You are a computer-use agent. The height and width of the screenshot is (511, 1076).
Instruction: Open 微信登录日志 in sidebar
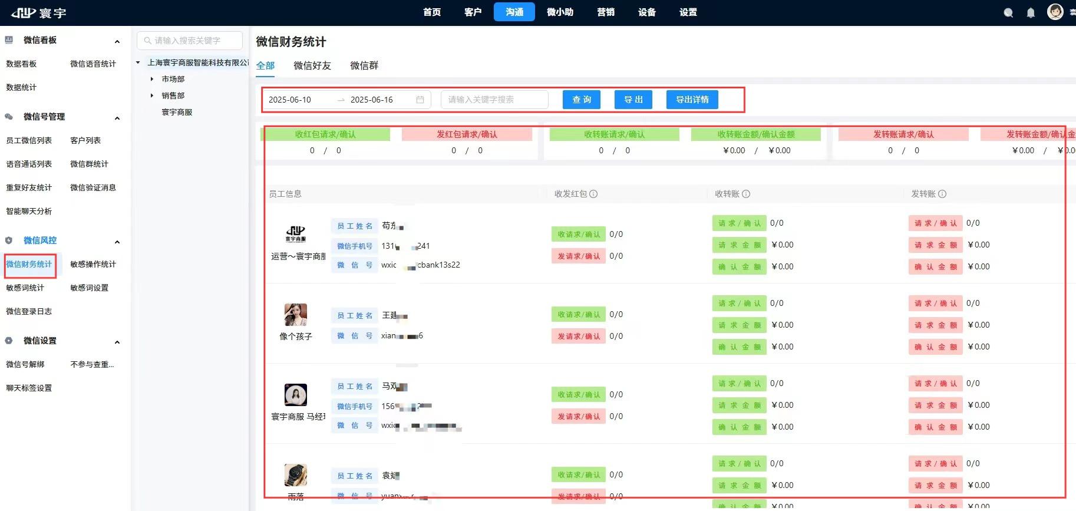[29, 311]
